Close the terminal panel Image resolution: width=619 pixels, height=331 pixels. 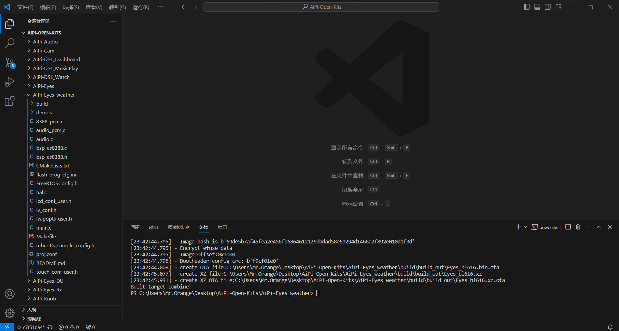(x=610, y=227)
